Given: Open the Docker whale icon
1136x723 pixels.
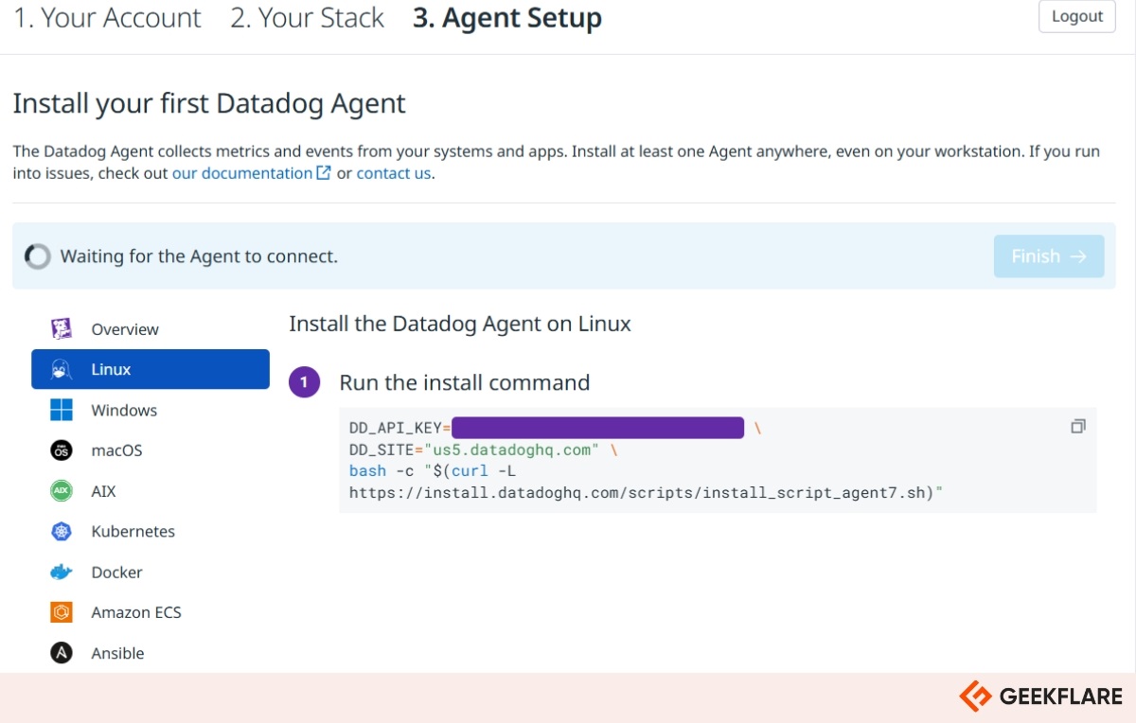Looking at the screenshot, I should 62,573.
